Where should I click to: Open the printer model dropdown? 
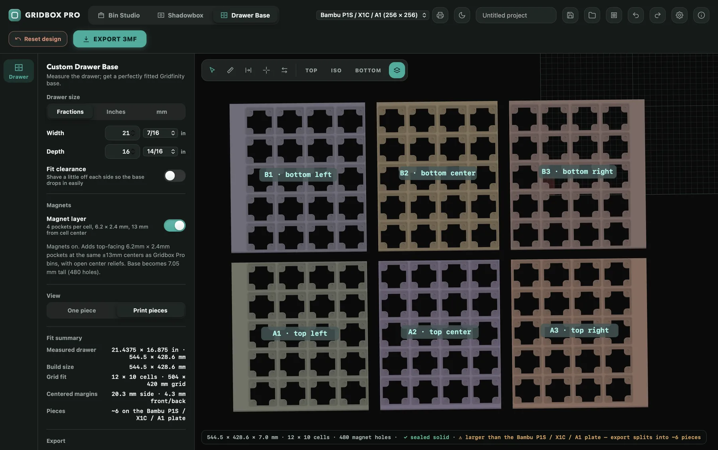tap(373, 15)
